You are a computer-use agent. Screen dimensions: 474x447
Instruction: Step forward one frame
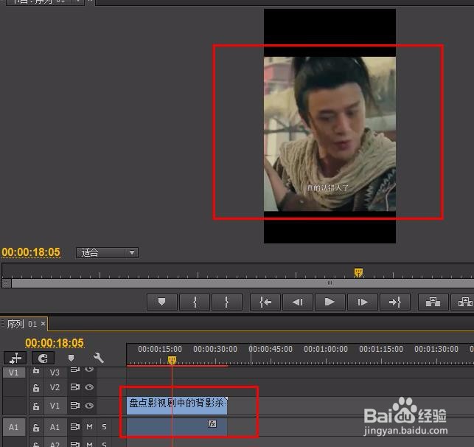[363, 302]
